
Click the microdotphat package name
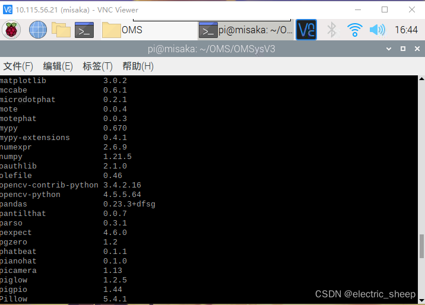(x=27, y=100)
